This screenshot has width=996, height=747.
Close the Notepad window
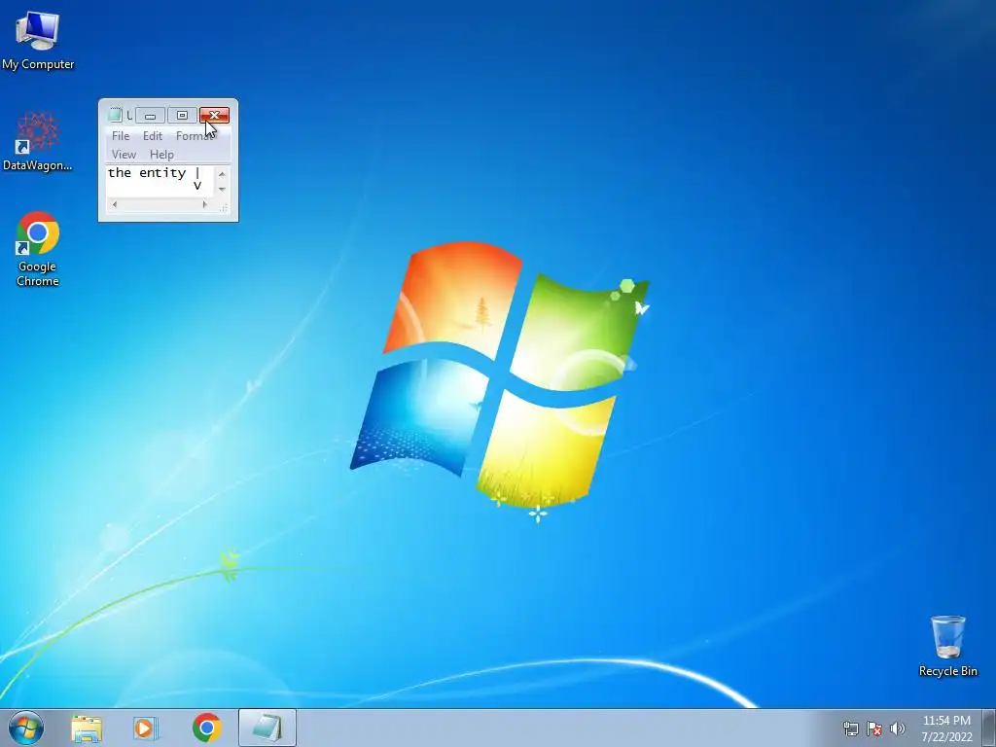[x=215, y=116]
